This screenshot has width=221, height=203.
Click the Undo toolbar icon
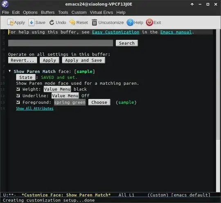pos(52,23)
